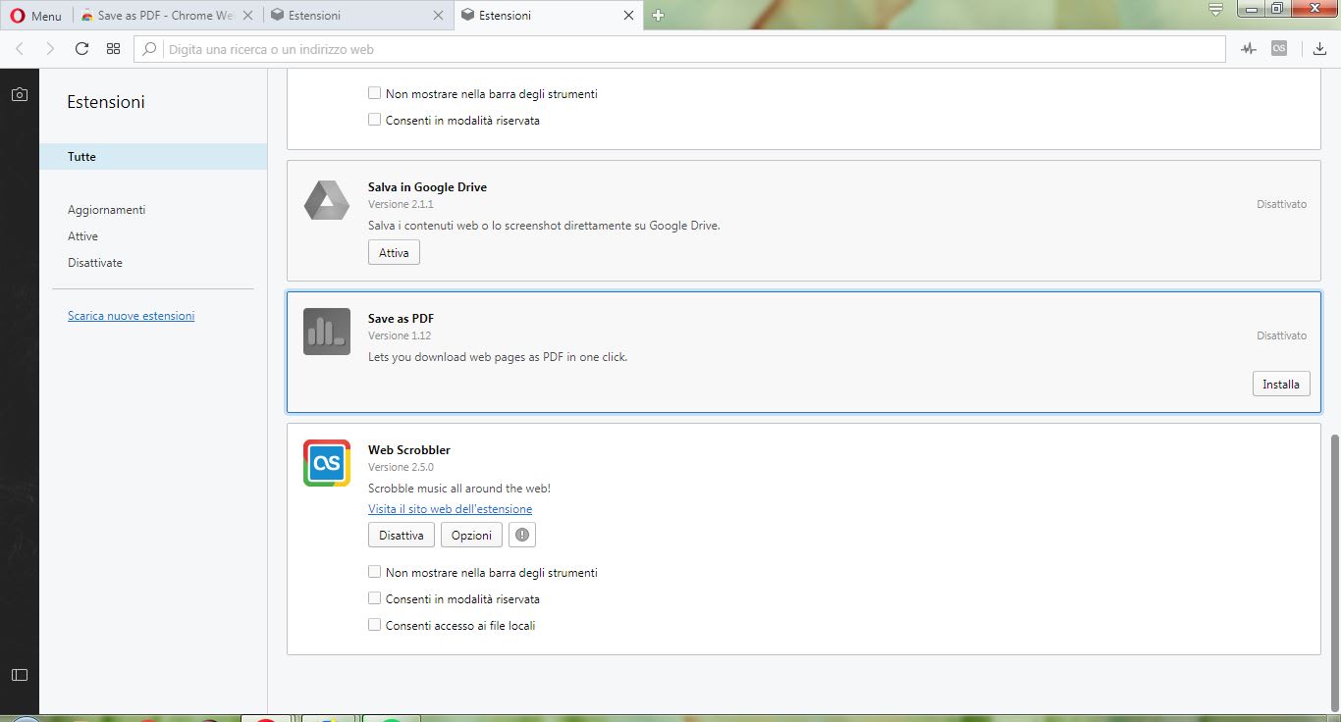
Task: Open the Opera Menu button
Action: 35,16
